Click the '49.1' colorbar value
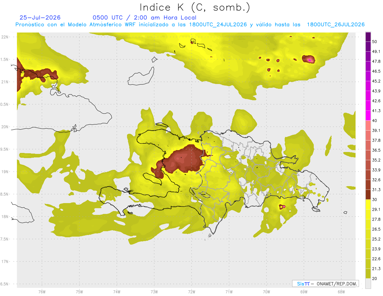Image resolution: width=383 pixels, height=296 pixels. pyautogui.click(x=376, y=51)
